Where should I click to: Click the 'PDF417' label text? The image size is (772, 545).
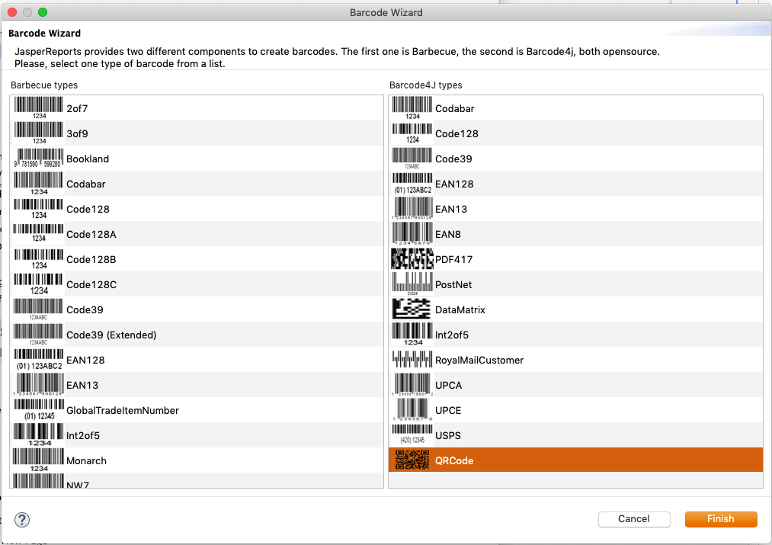pyautogui.click(x=454, y=259)
